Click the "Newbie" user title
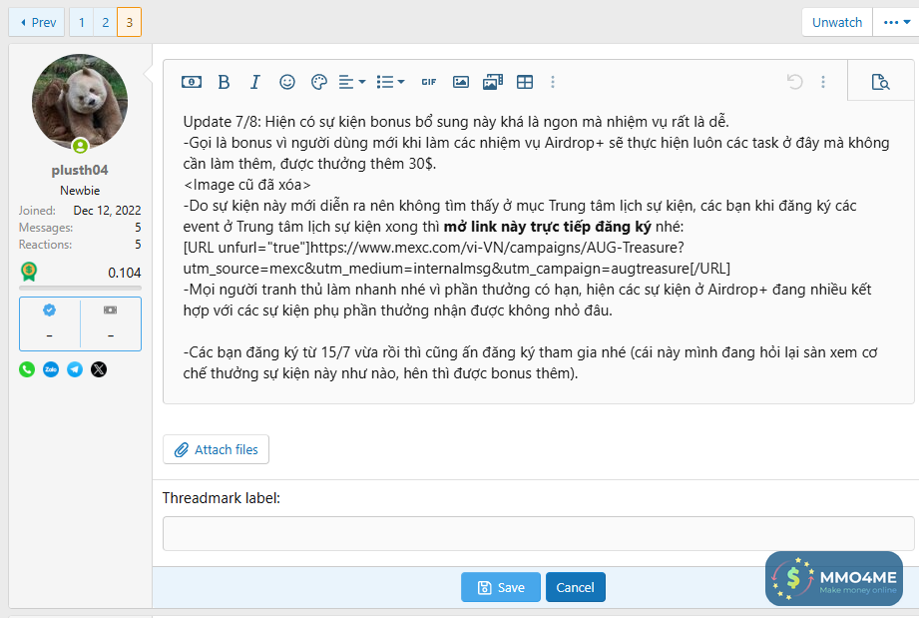Viewport: 919px width, 618px height. point(80,191)
